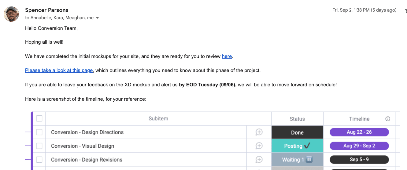Open comment bubble for Design Directions row
Screen dimensions: 407x170
(259, 132)
